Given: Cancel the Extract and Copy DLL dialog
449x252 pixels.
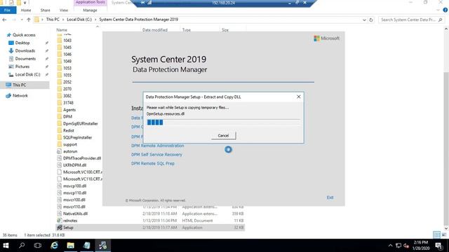Looking at the screenshot, I should coord(223,135).
